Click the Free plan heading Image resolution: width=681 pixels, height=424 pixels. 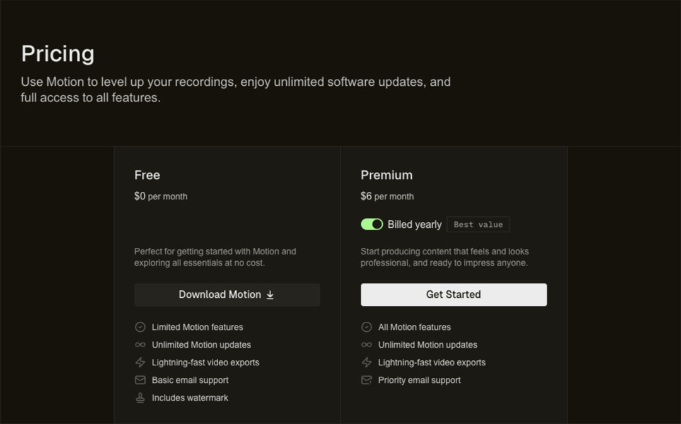[x=147, y=175]
